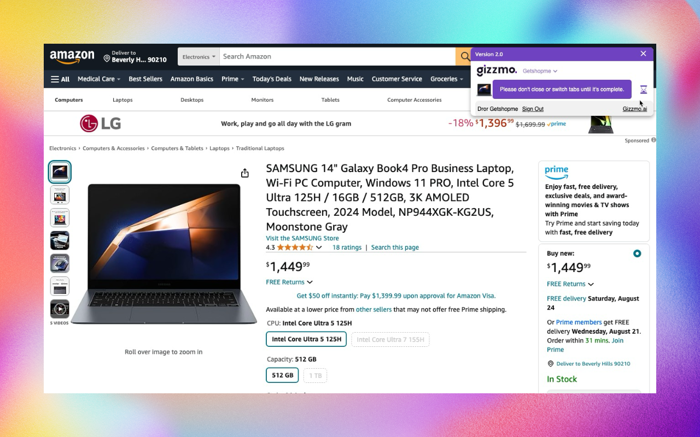700x437 pixels.
Task: Choose the 1 TB capacity option
Action: [x=315, y=375]
